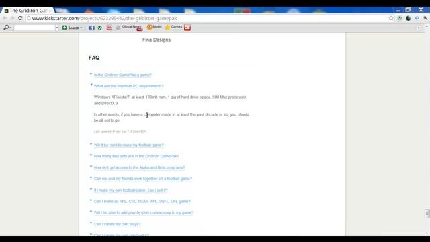Click the page scrollbar thumb
Screen dimensions: 430x242
(x=427, y=214)
